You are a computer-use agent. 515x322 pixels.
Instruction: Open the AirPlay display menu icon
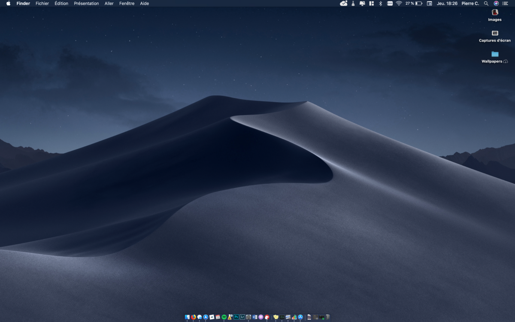[x=362, y=3]
